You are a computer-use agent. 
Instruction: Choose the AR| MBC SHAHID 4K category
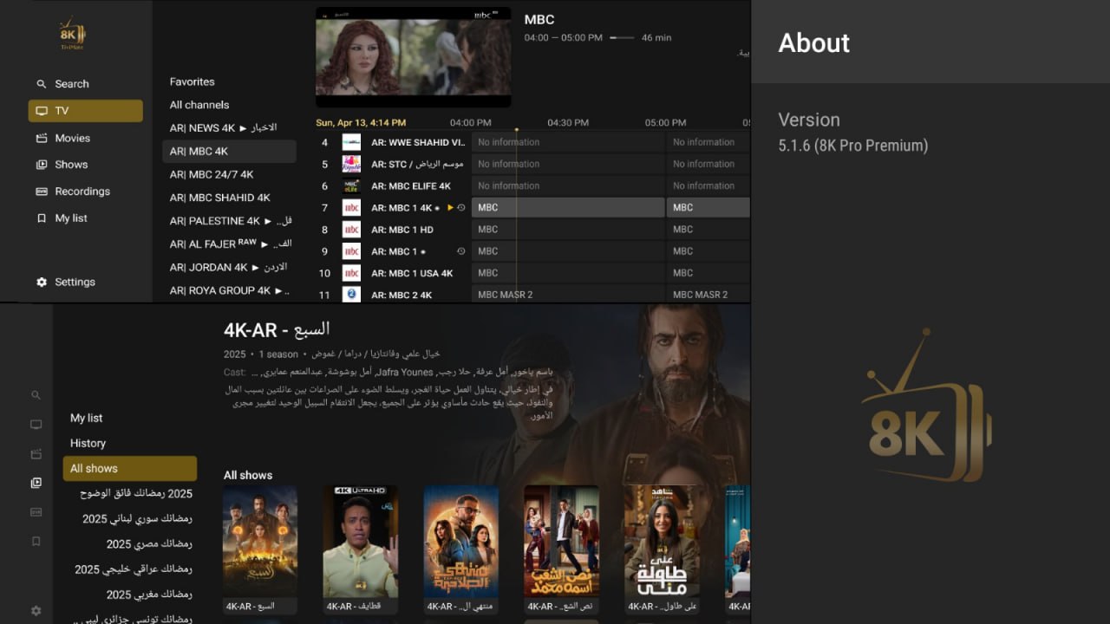219,198
